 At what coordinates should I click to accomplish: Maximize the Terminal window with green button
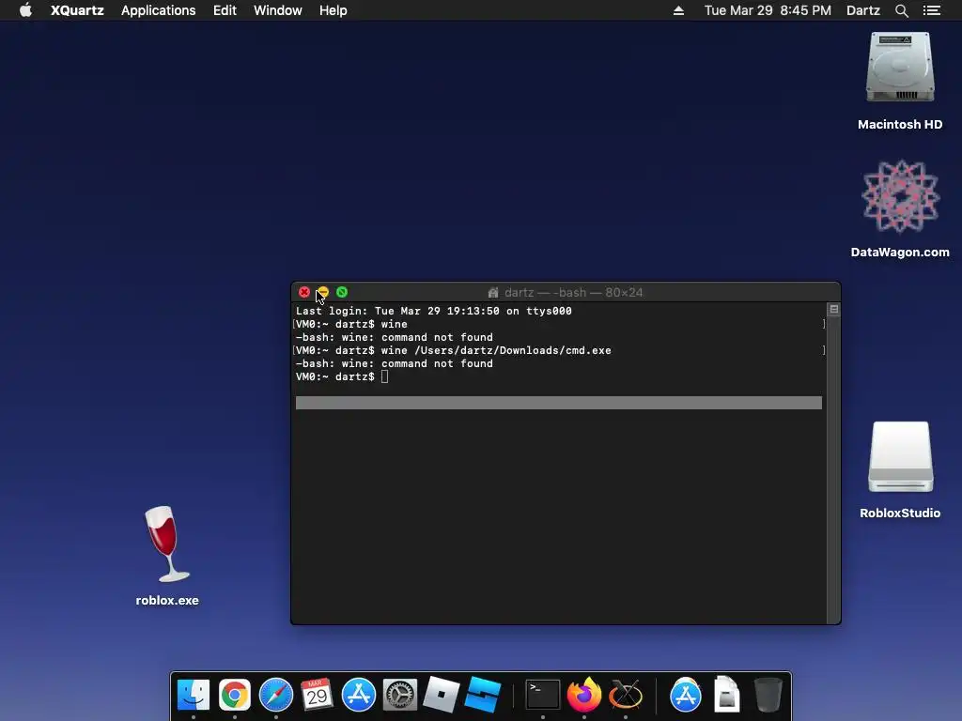click(342, 293)
